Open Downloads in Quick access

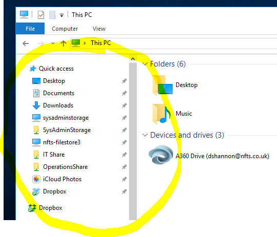(x=58, y=105)
